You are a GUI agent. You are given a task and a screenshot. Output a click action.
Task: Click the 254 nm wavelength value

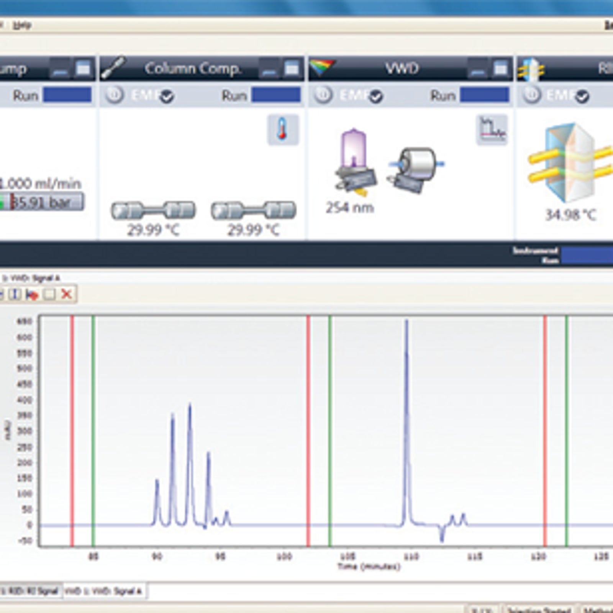point(350,208)
